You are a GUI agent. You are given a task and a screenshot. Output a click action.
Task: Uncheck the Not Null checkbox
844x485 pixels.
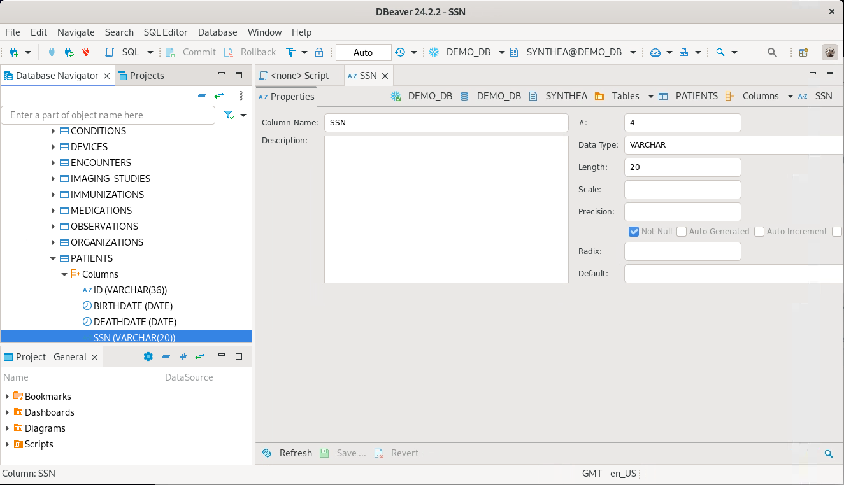pyautogui.click(x=634, y=232)
